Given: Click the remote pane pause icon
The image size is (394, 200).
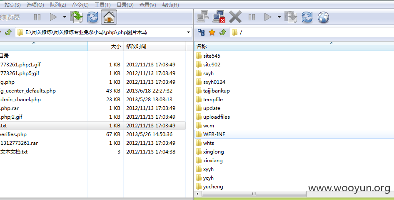Looking at the screenshot, I should (252, 17).
